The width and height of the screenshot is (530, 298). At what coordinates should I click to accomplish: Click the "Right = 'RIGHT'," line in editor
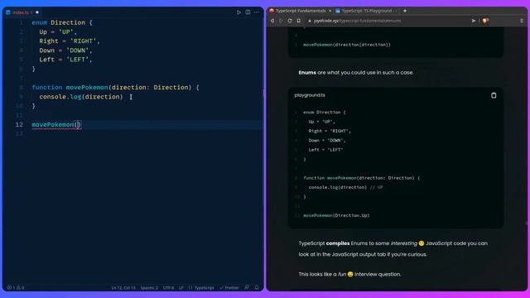coord(70,41)
